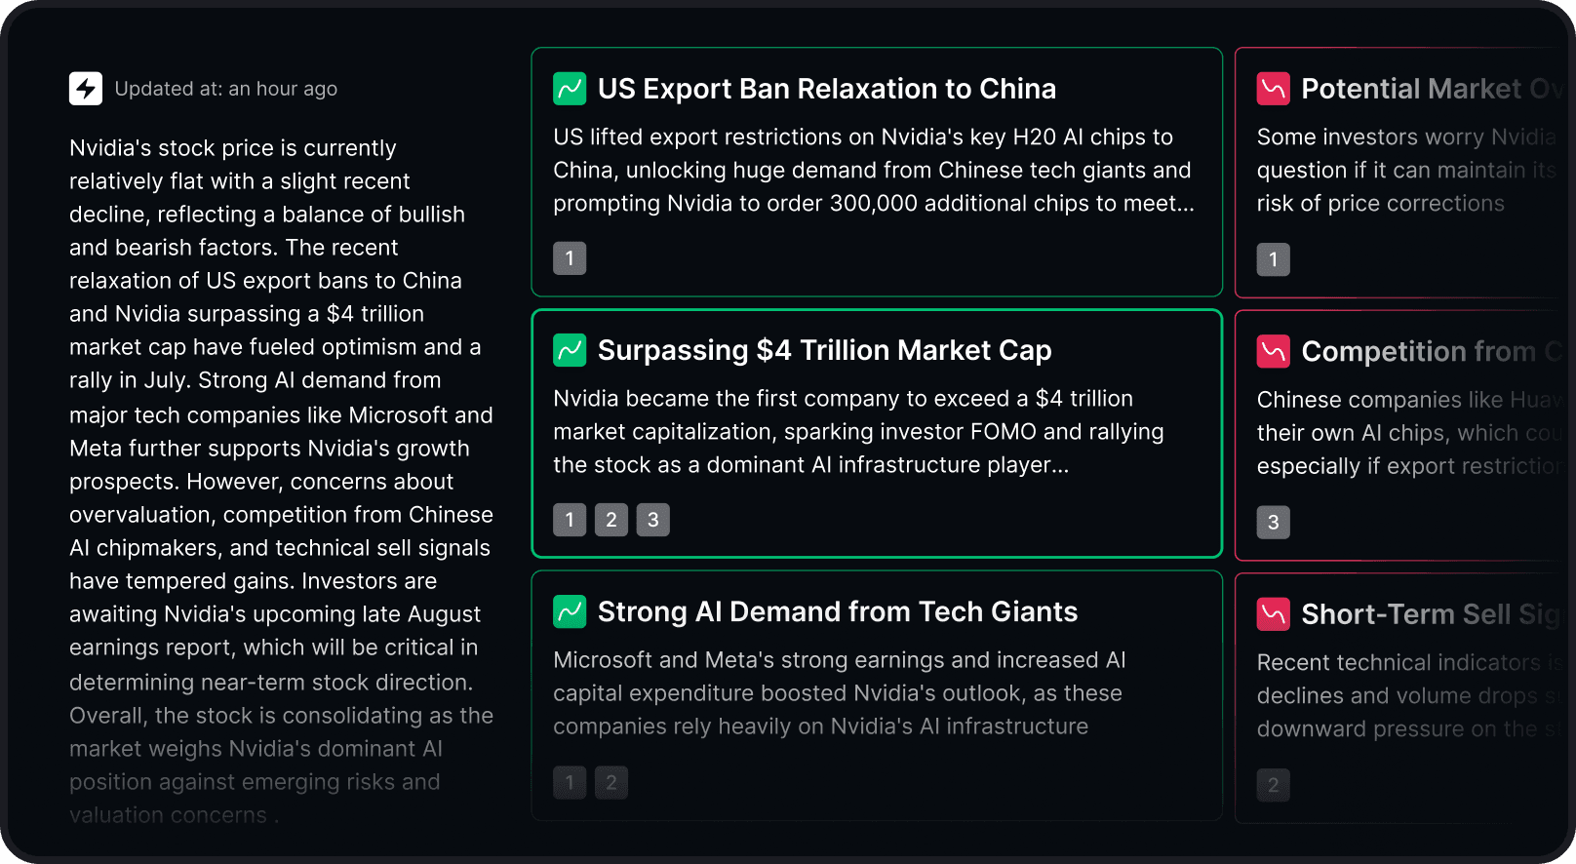Click red downtrend icon beside Potential Market
1576x864 pixels.
pyautogui.click(x=1273, y=89)
